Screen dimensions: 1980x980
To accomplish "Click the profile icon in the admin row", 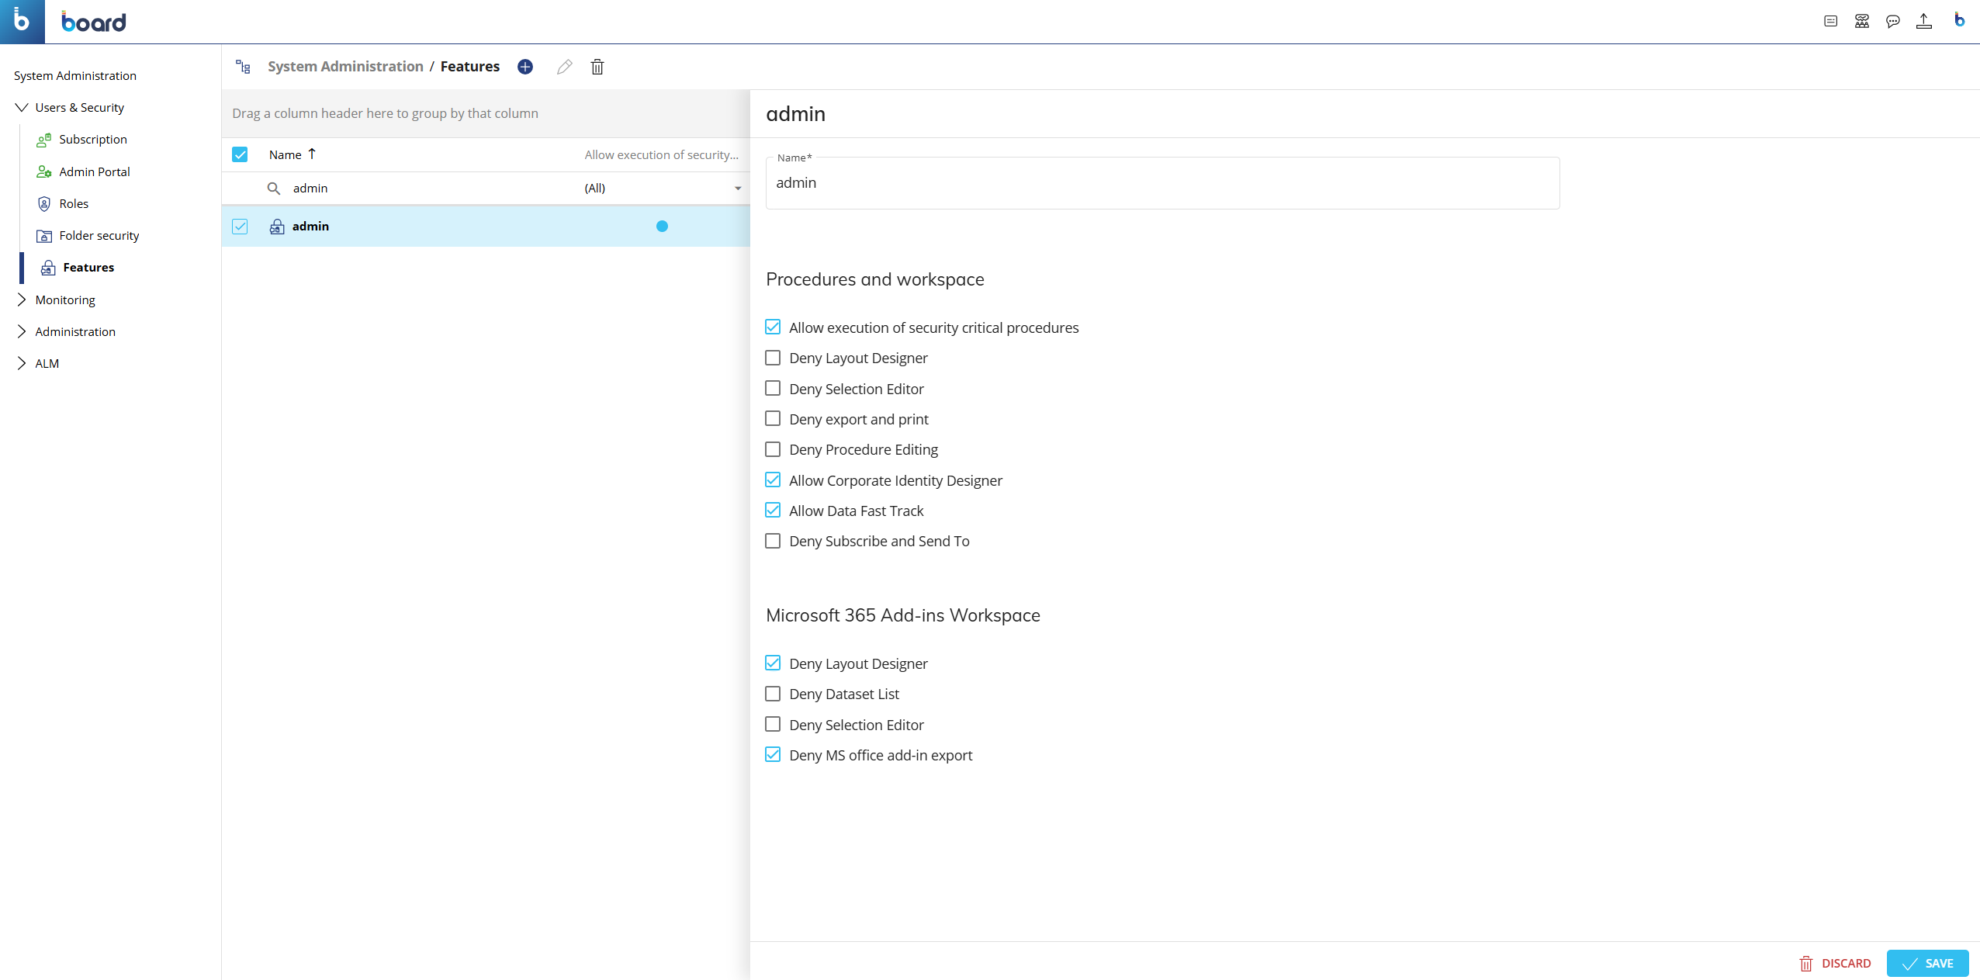I will [x=277, y=227].
